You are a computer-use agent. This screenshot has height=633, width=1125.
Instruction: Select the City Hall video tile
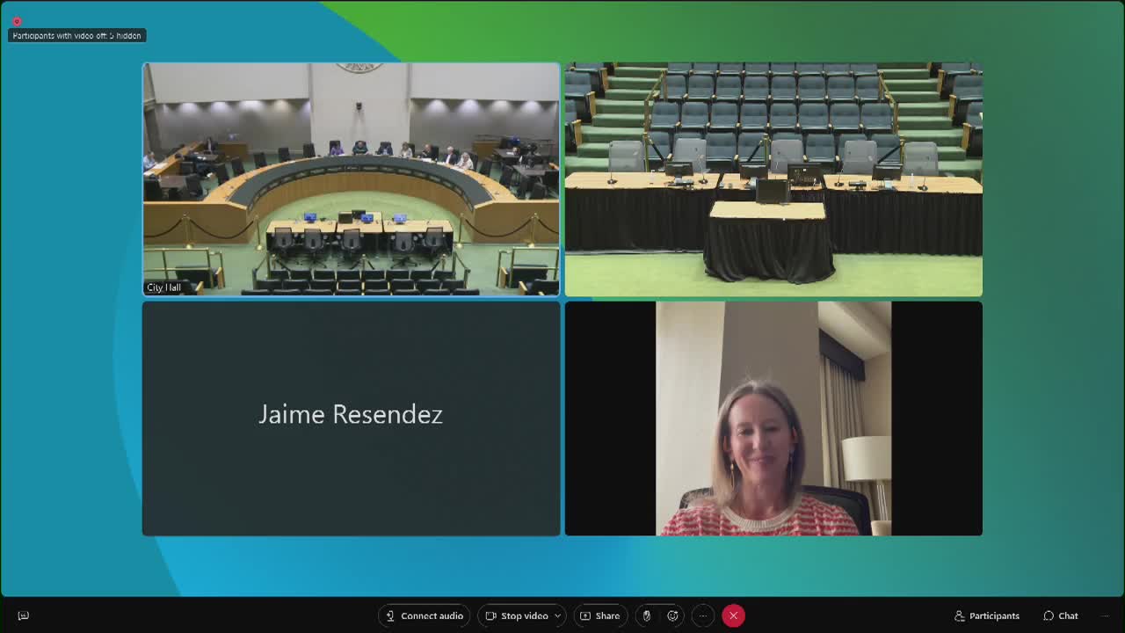351,178
